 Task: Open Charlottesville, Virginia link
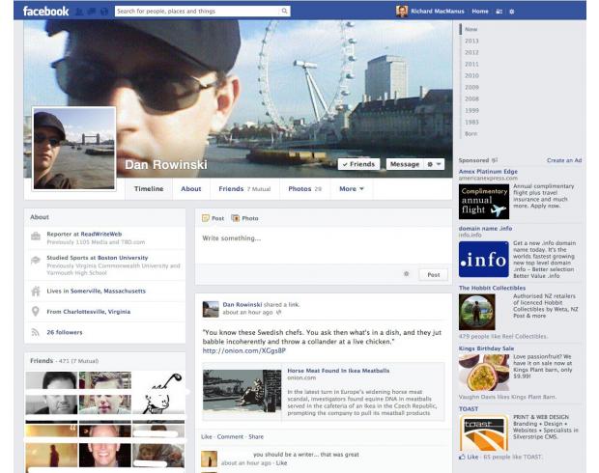(x=97, y=312)
